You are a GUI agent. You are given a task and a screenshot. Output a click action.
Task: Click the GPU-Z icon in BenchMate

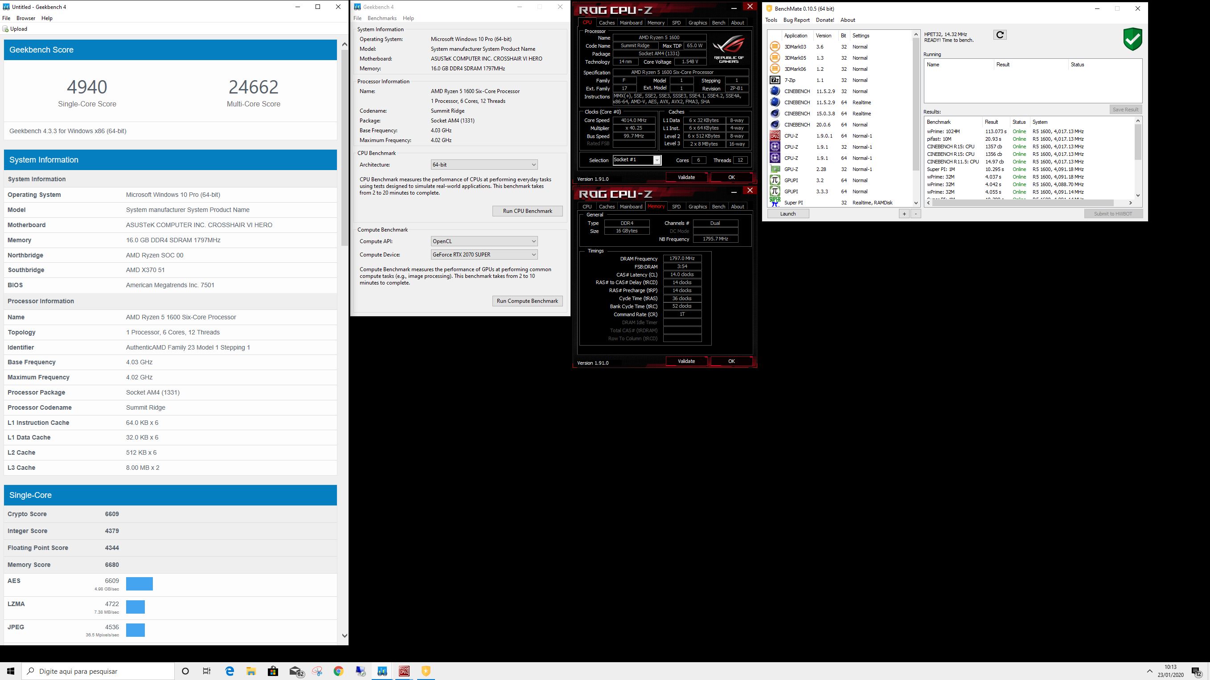point(775,169)
